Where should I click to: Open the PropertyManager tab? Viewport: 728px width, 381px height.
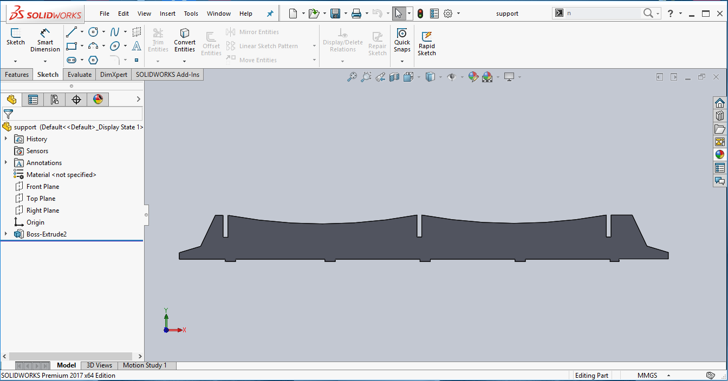pos(33,100)
